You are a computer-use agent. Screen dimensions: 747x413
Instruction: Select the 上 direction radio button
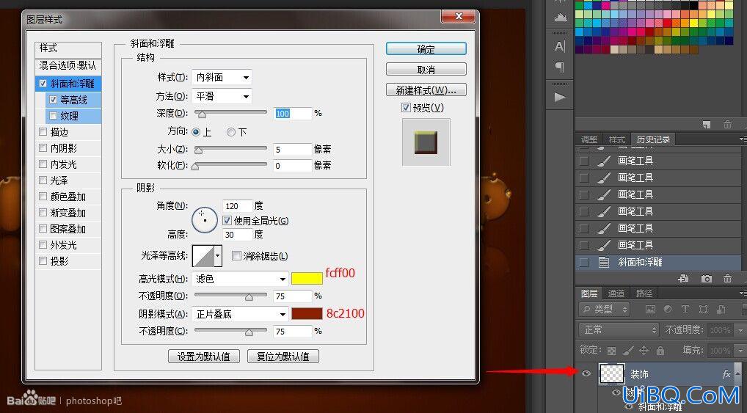(196, 132)
